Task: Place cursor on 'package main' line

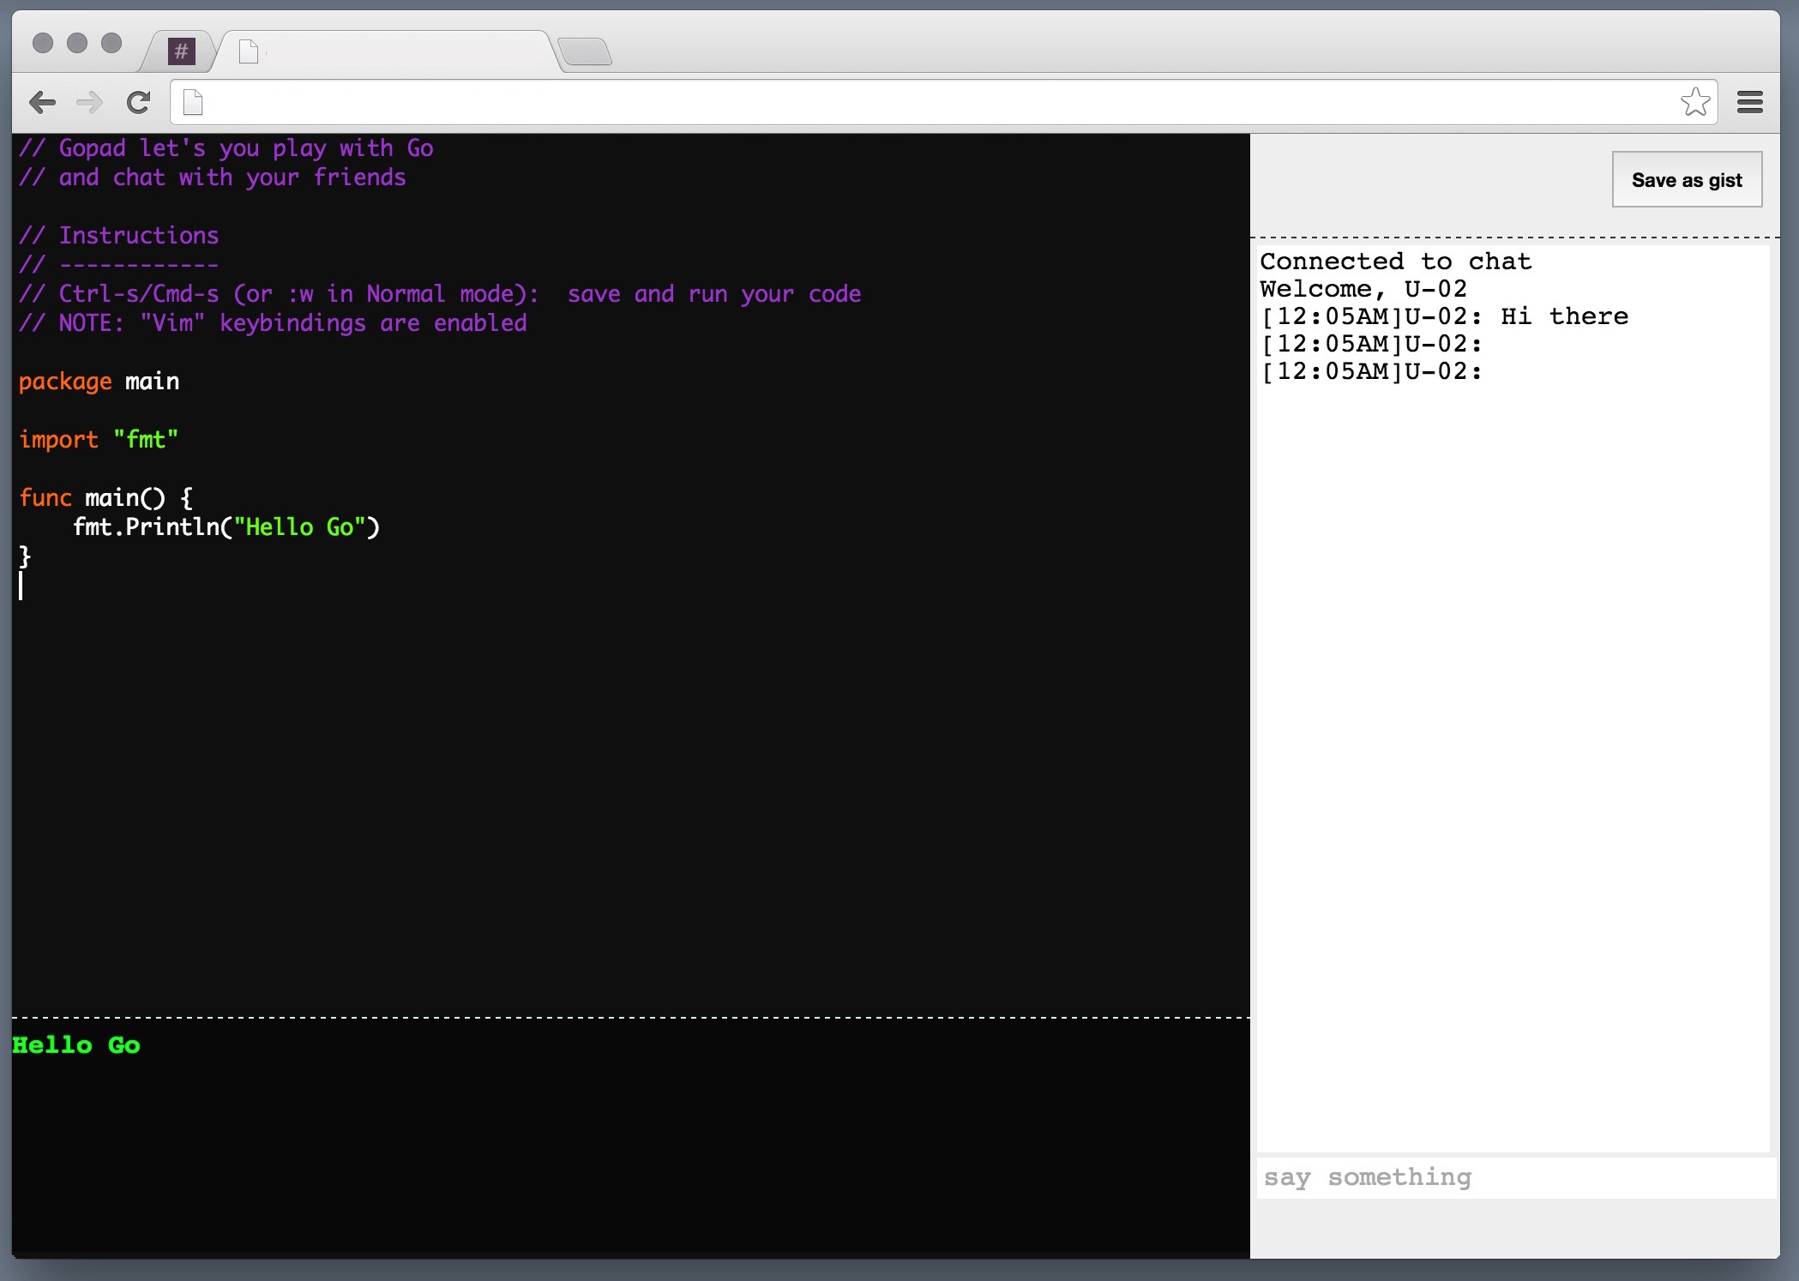Action: 99,382
